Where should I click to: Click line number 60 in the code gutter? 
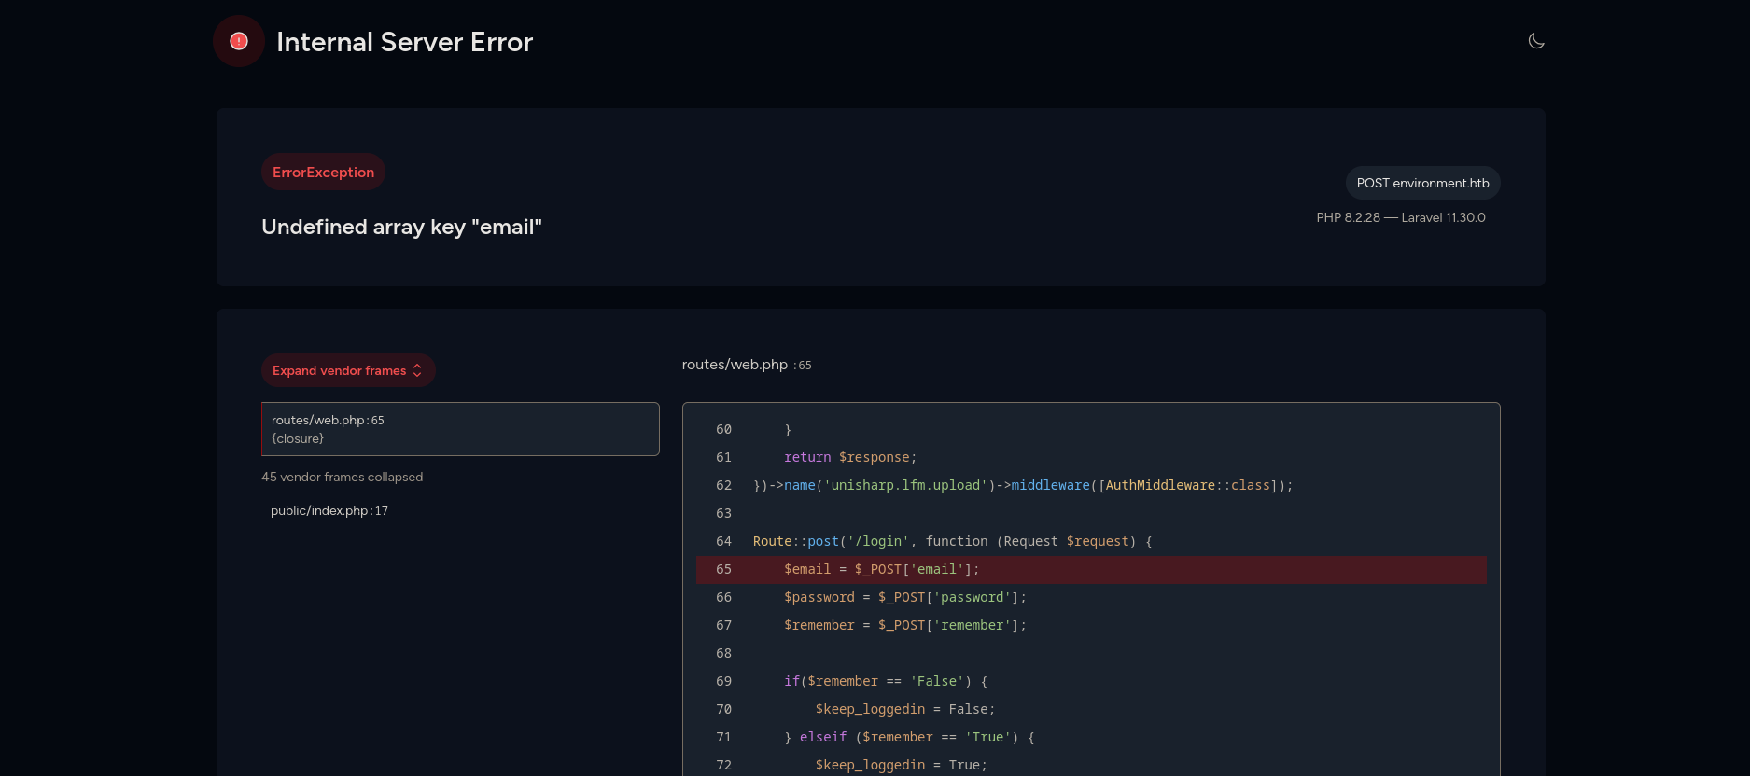pyautogui.click(x=723, y=430)
